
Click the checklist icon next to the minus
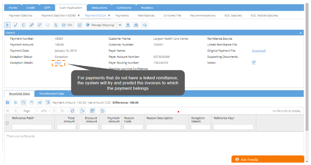(23, 103)
